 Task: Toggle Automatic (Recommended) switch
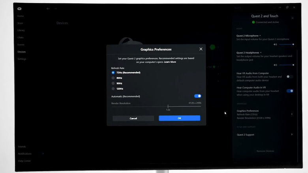tap(197, 96)
